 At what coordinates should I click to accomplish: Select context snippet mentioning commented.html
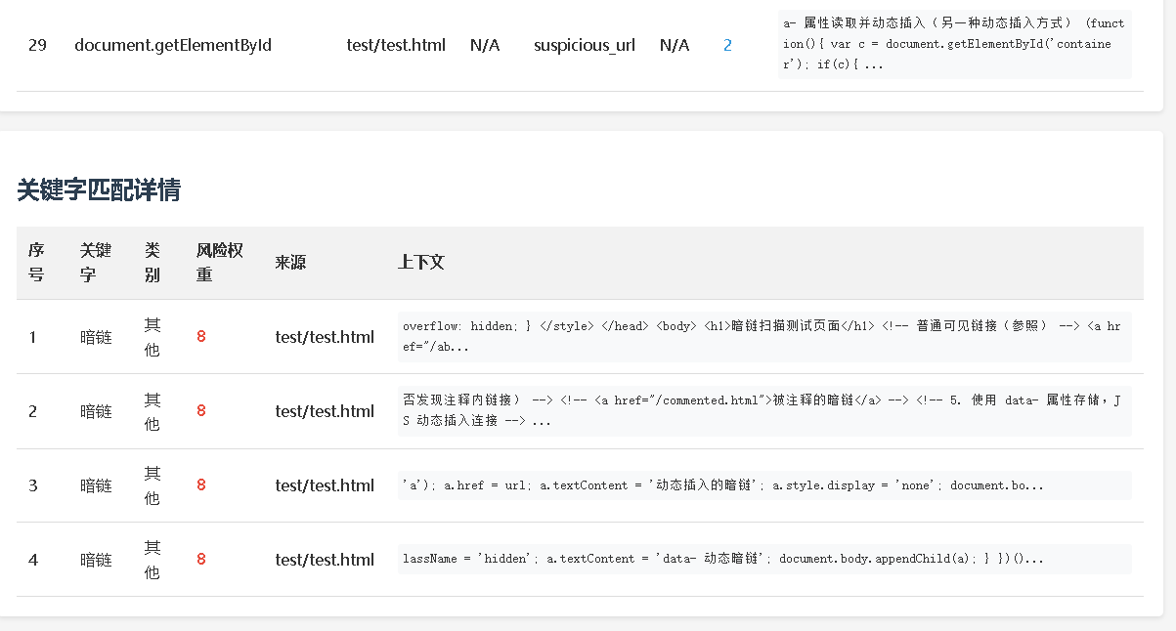(762, 410)
